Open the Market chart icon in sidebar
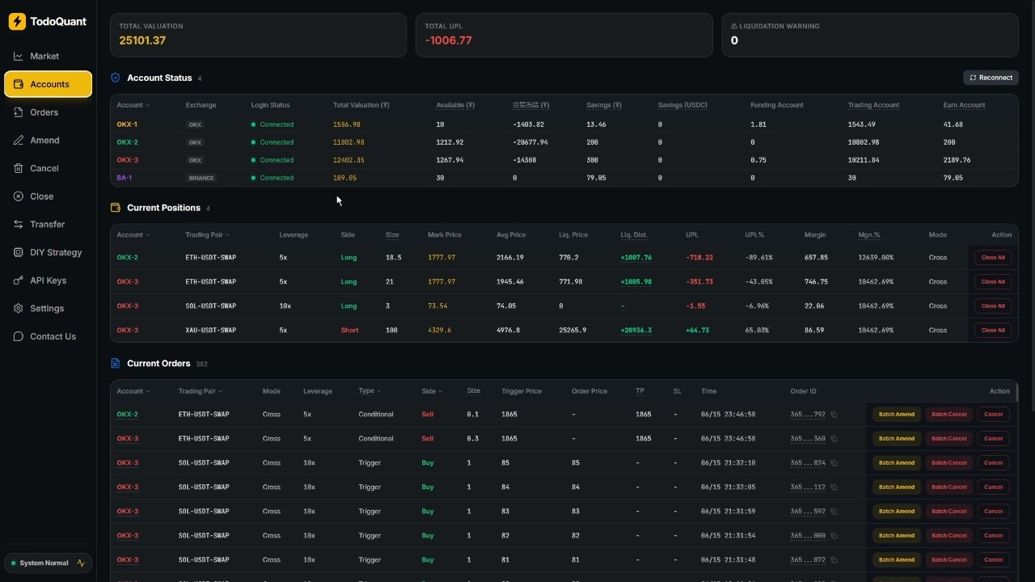Screen dimensions: 1035x582 click(x=18, y=57)
